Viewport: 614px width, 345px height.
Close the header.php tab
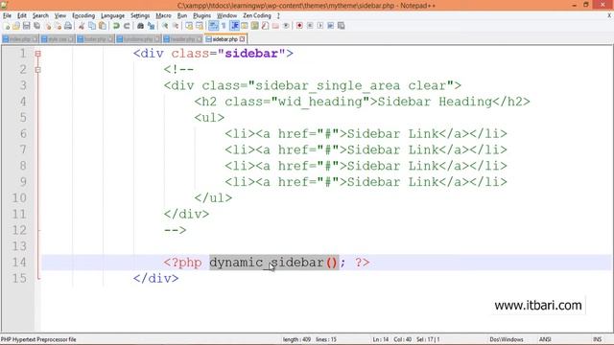point(199,39)
